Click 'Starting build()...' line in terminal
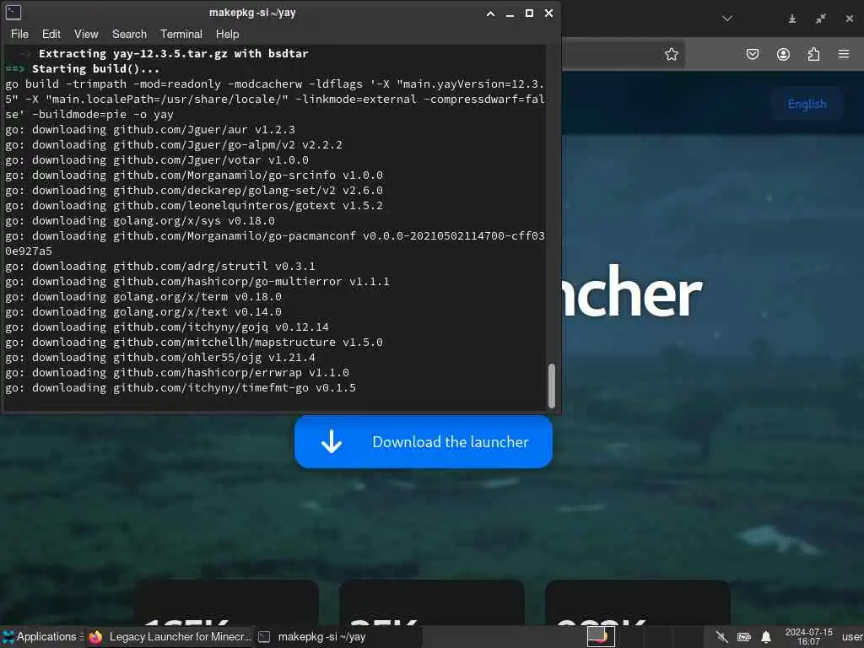This screenshot has height=648, width=864. (95, 69)
